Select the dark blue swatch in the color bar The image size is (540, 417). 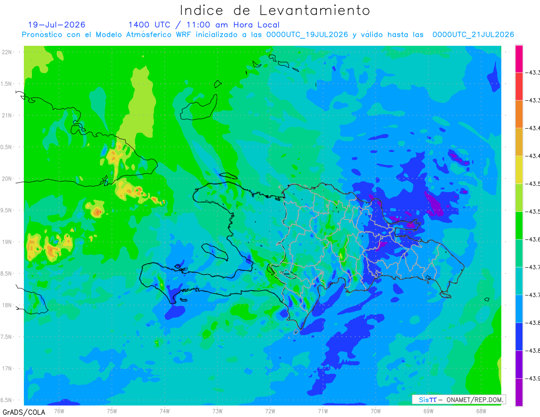[x=519, y=336]
